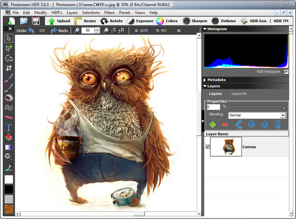This screenshot has height=219, width=296.
Task: Select the polygon lasso selection tool
Action: (x=8, y=58)
